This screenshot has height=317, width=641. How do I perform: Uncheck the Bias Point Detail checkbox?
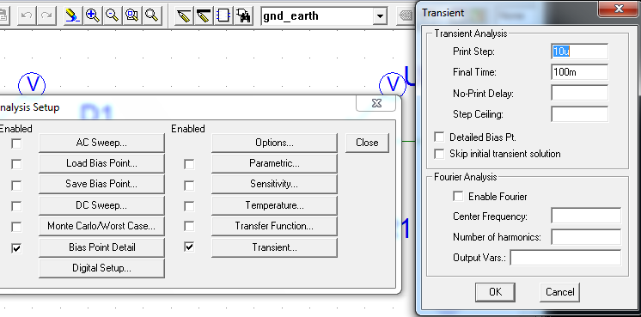tap(16, 248)
